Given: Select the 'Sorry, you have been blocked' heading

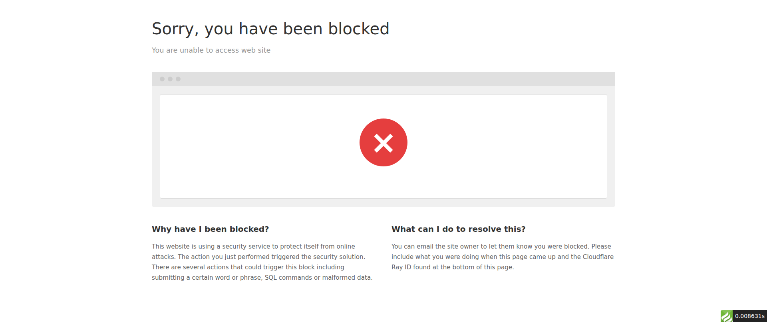Looking at the screenshot, I should click(x=270, y=29).
